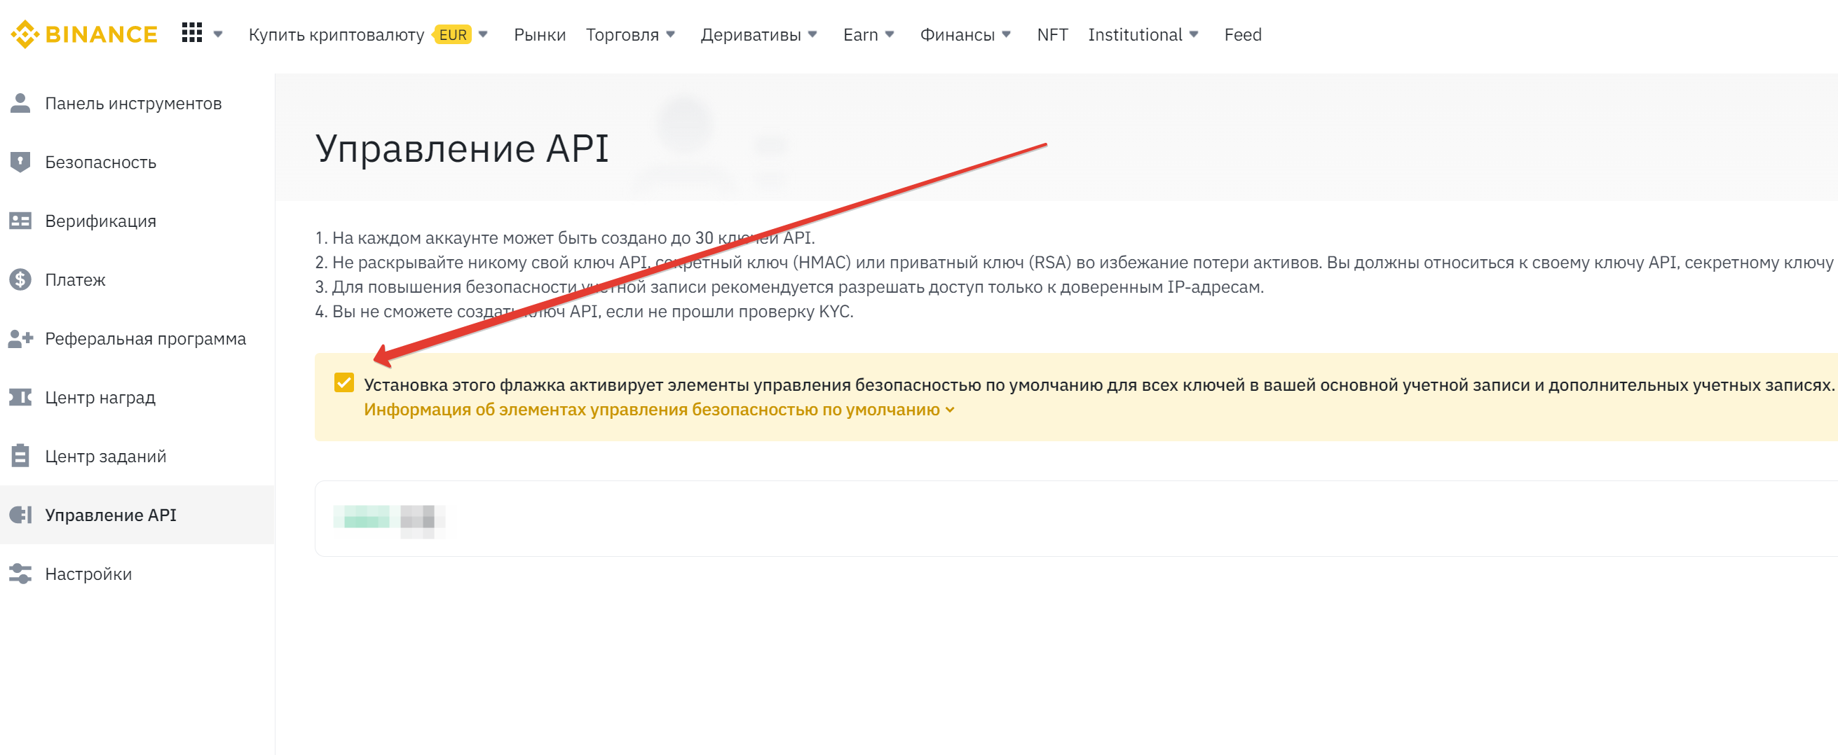
Task: Open the Торговля menu
Action: (622, 35)
